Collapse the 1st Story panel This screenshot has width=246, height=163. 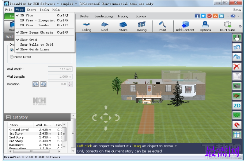pyautogui.click(x=8, y=117)
